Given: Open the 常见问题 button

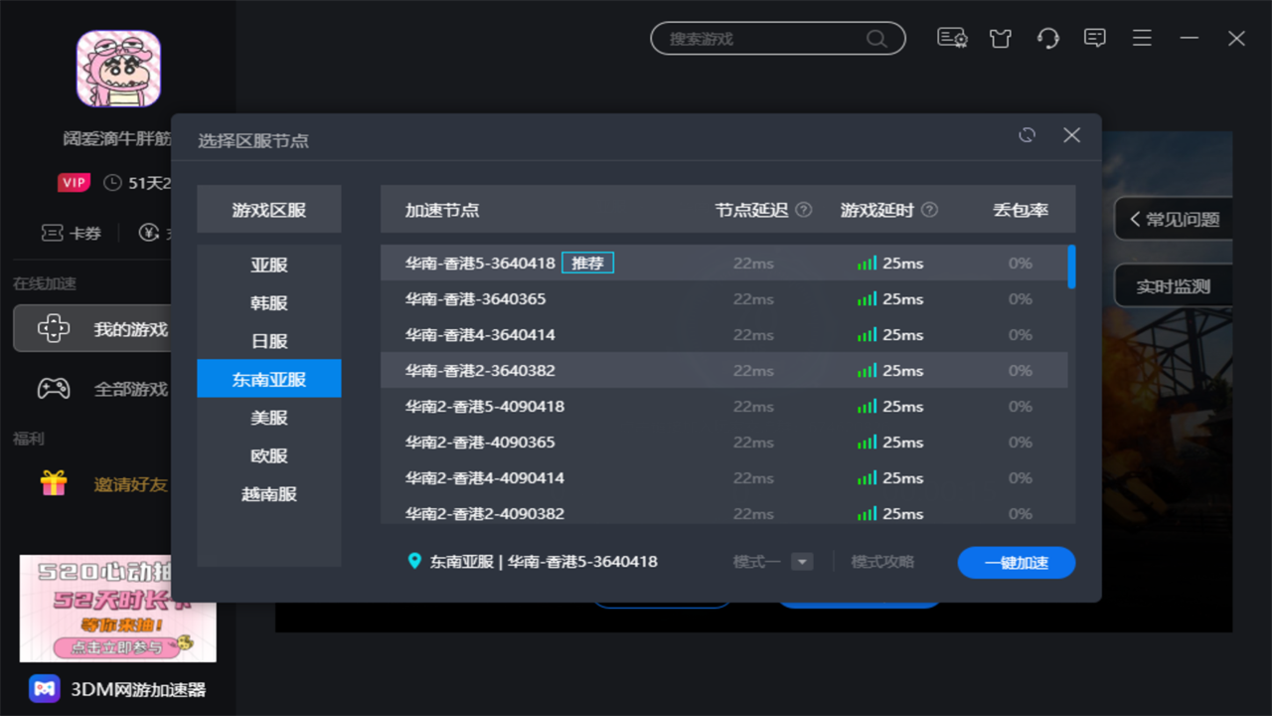Looking at the screenshot, I should (1174, 219).
